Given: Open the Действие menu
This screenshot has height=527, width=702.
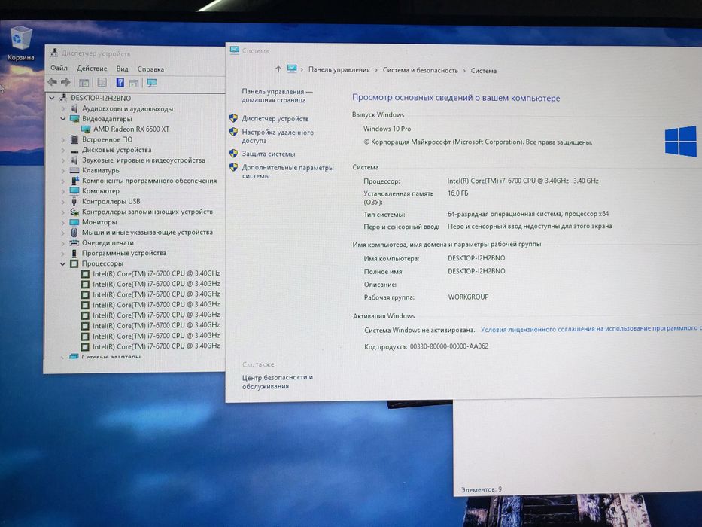Looking at the screenshot, I should [x=92, y=69].
